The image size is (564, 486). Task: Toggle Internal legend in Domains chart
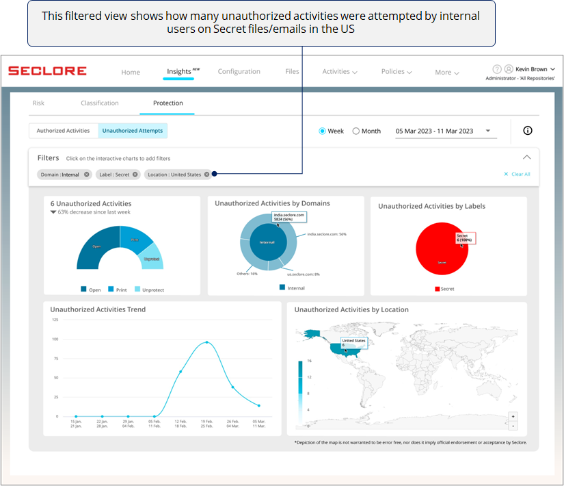[x=292, y=288]
